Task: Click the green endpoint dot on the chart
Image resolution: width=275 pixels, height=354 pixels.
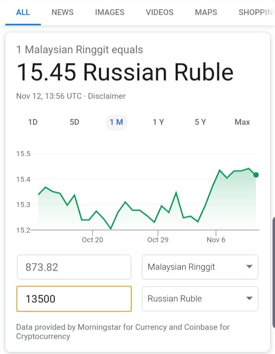Action: [x=256, y=175]
